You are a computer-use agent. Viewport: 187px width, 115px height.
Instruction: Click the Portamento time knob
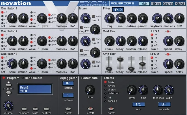[90, 90]
